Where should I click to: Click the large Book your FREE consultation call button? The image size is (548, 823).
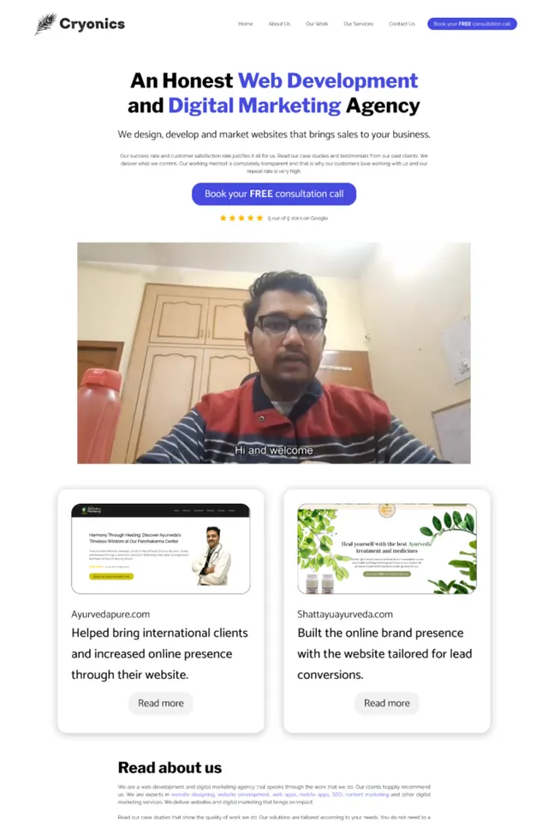click(x=274, y=194)
